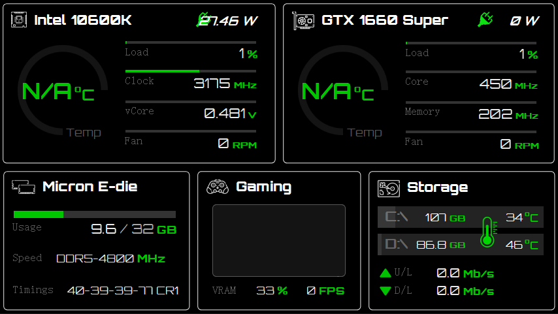The height and width of the screenshot is (314, 558).
Task: Click the GPU temperature gauge
Action: (x=338, y=93)
